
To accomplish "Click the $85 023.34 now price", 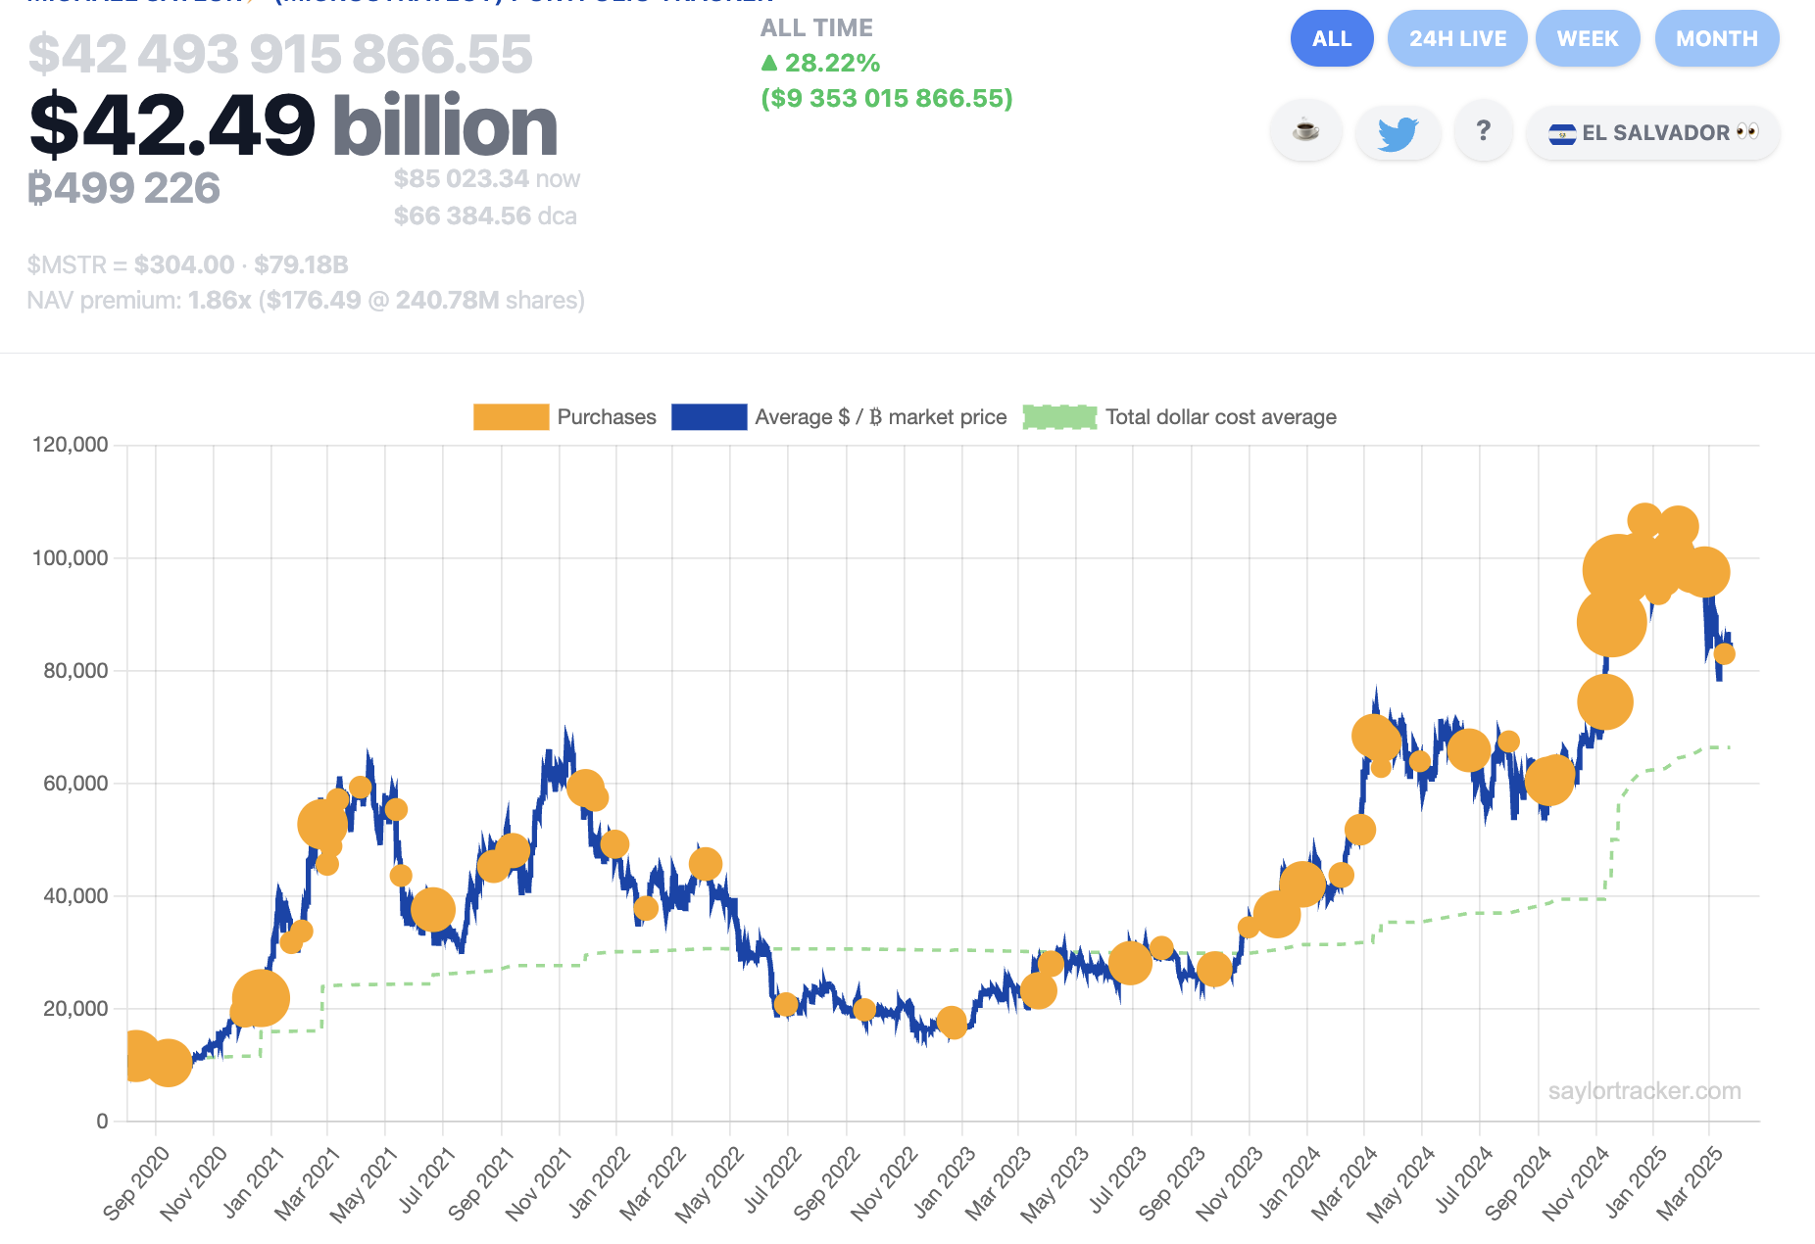I will (487, 178).
